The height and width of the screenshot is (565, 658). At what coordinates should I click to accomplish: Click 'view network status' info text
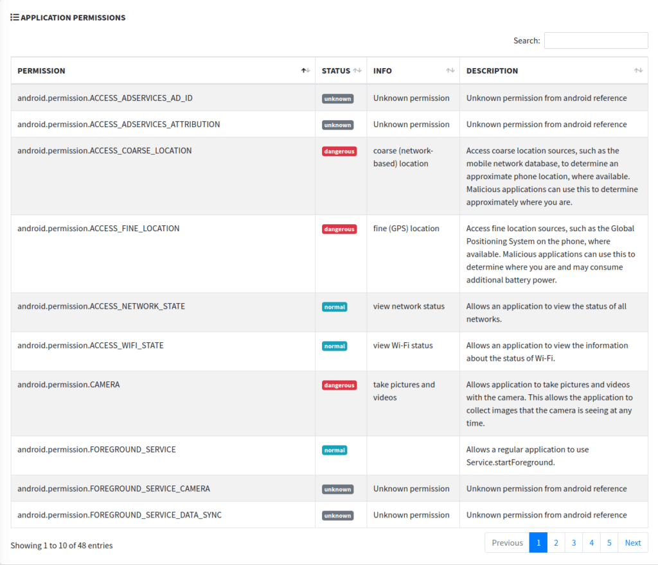tap(409, 306)
